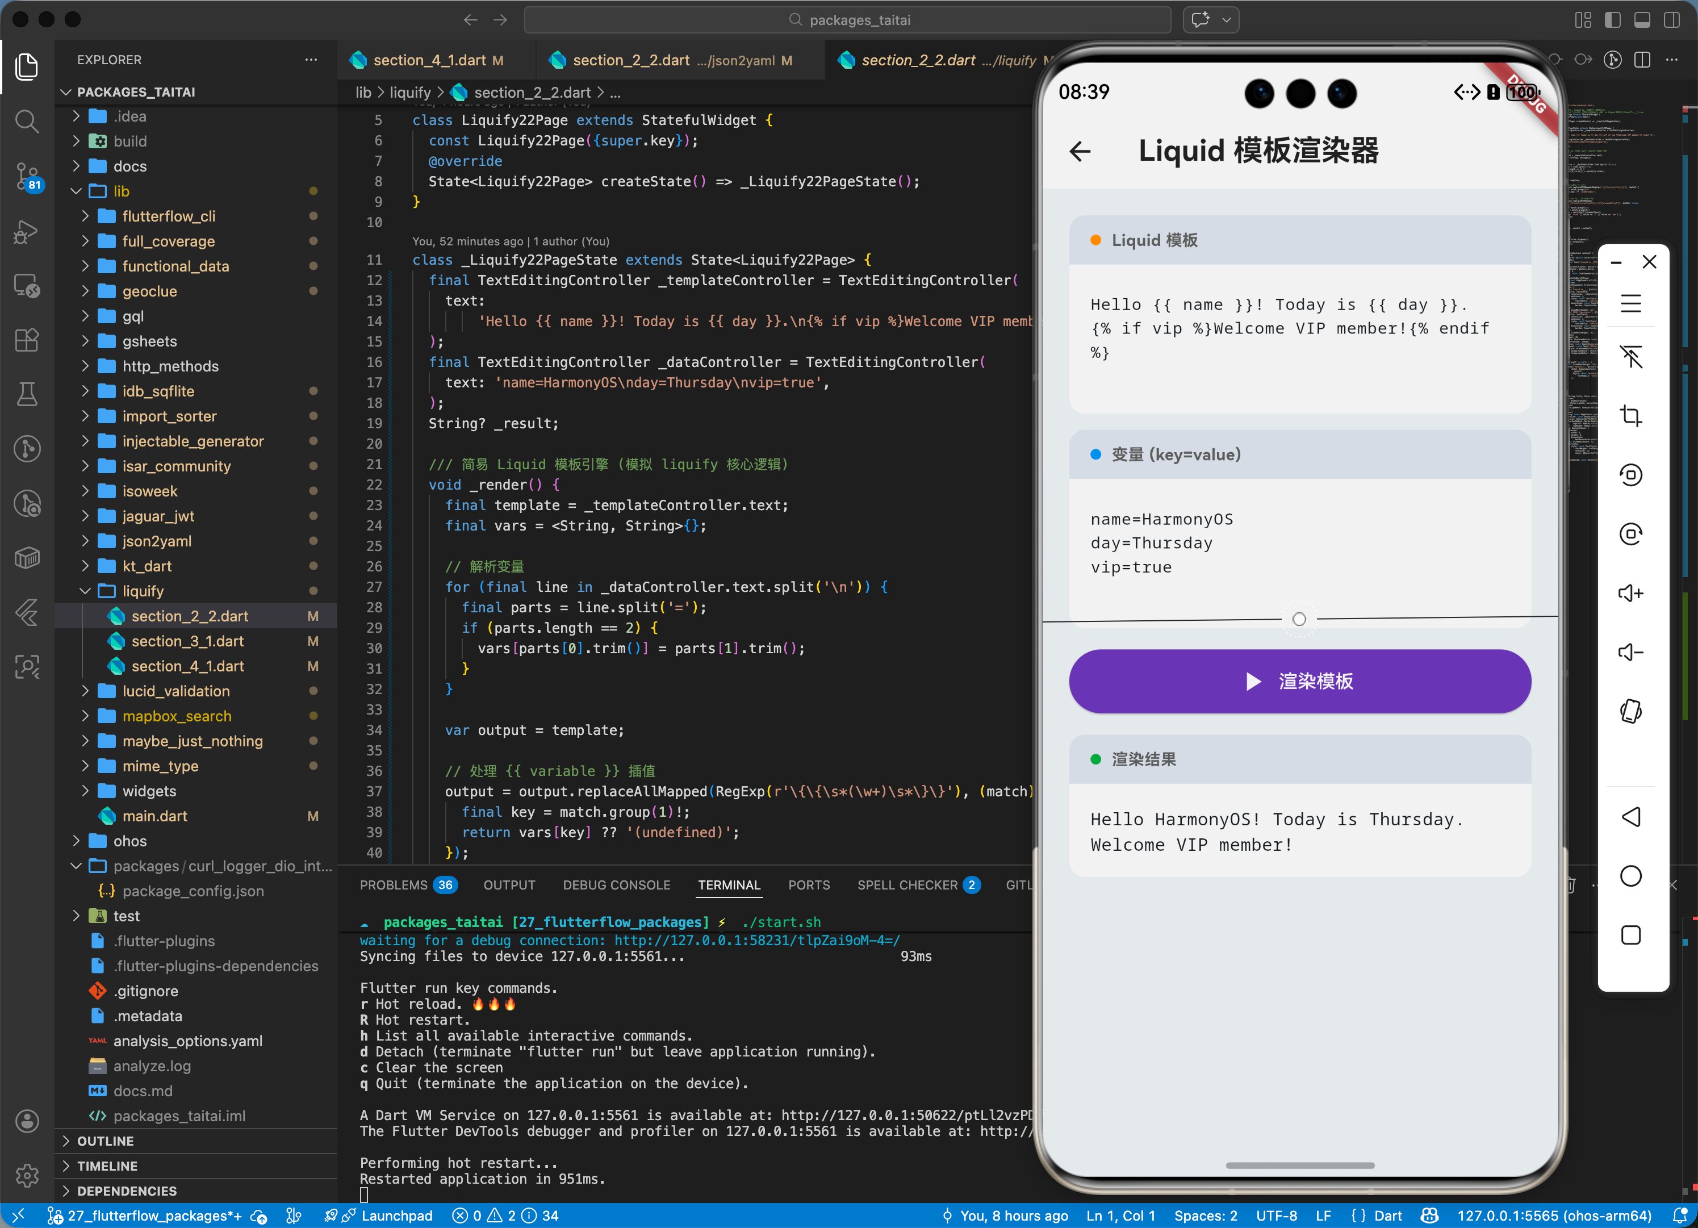Image resolution: width=1698 pixels, height=1228 pixels.
Task: Open Run and Debug view
Action: [27, 231]
